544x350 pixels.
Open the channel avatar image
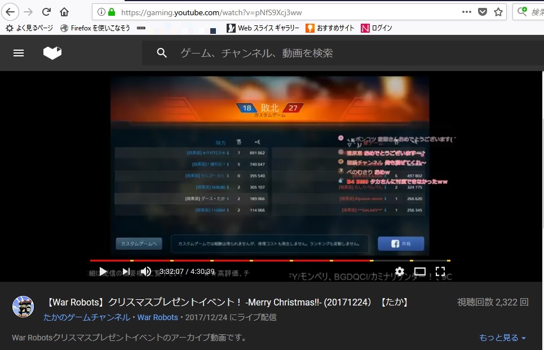click(23, 307)
